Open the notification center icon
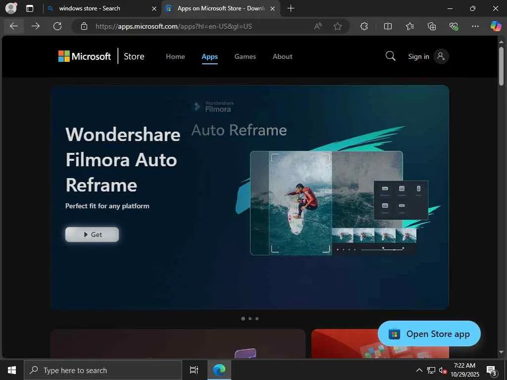Viewport: 507px width, 380px height. [x=492, y=371]
